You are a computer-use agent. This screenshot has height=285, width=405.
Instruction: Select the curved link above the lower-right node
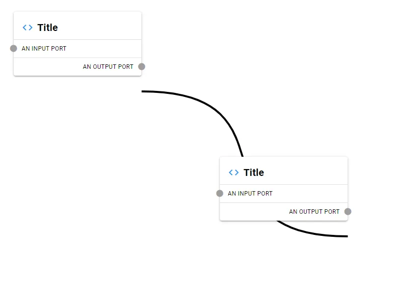216,109
